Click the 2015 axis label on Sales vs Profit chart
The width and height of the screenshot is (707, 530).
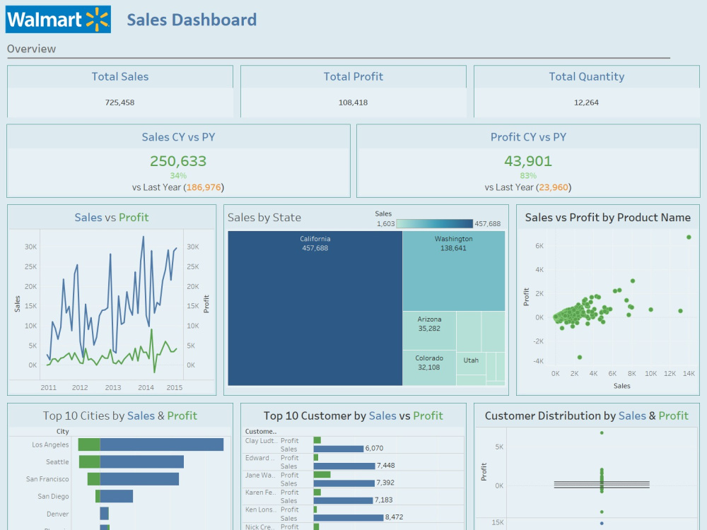174,387
